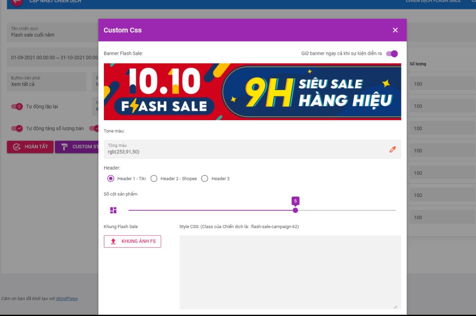Edit the Tên chiến dịch campaign name field
Screen dimensions: 476x316
coord(53,32)
